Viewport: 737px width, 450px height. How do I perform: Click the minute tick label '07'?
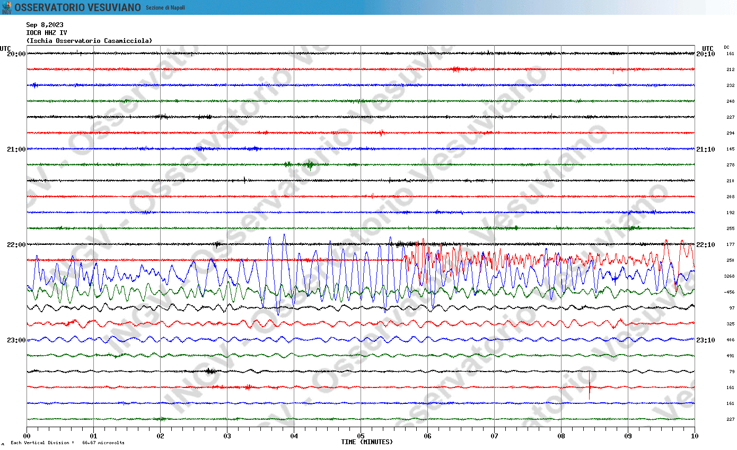[494, 436]
